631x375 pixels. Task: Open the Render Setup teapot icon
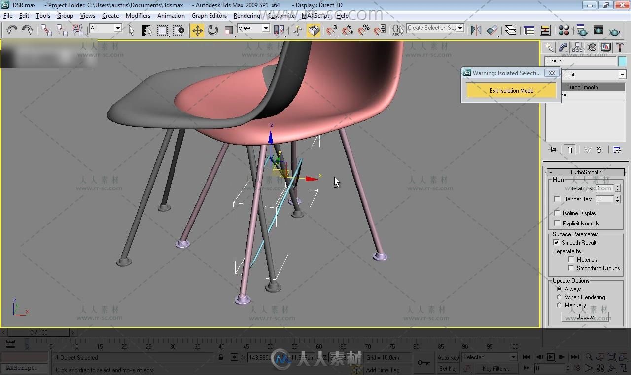582,30
